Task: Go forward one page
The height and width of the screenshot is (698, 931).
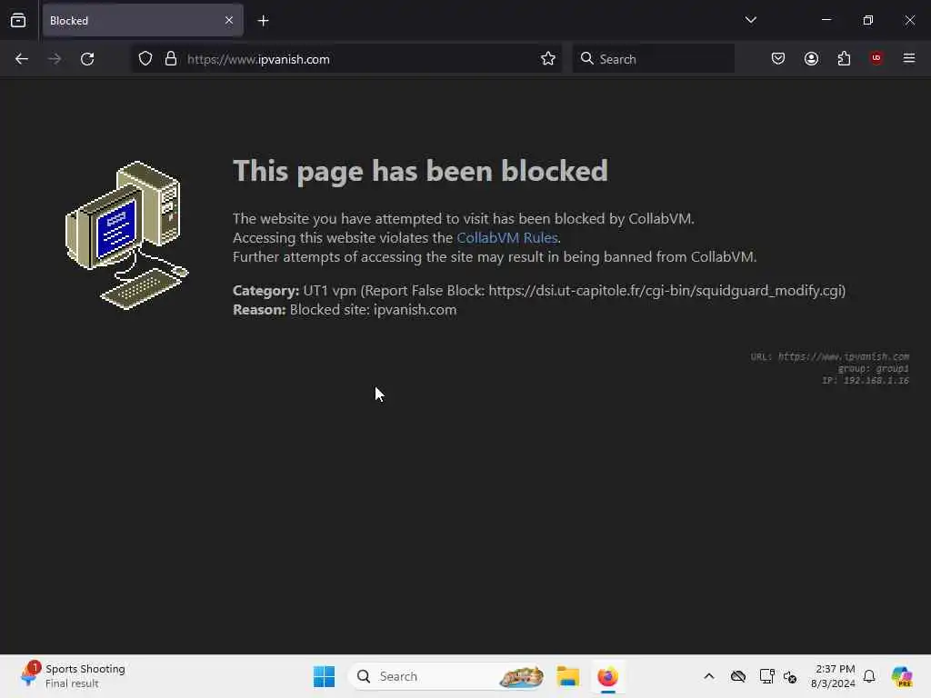Action: 55,59
